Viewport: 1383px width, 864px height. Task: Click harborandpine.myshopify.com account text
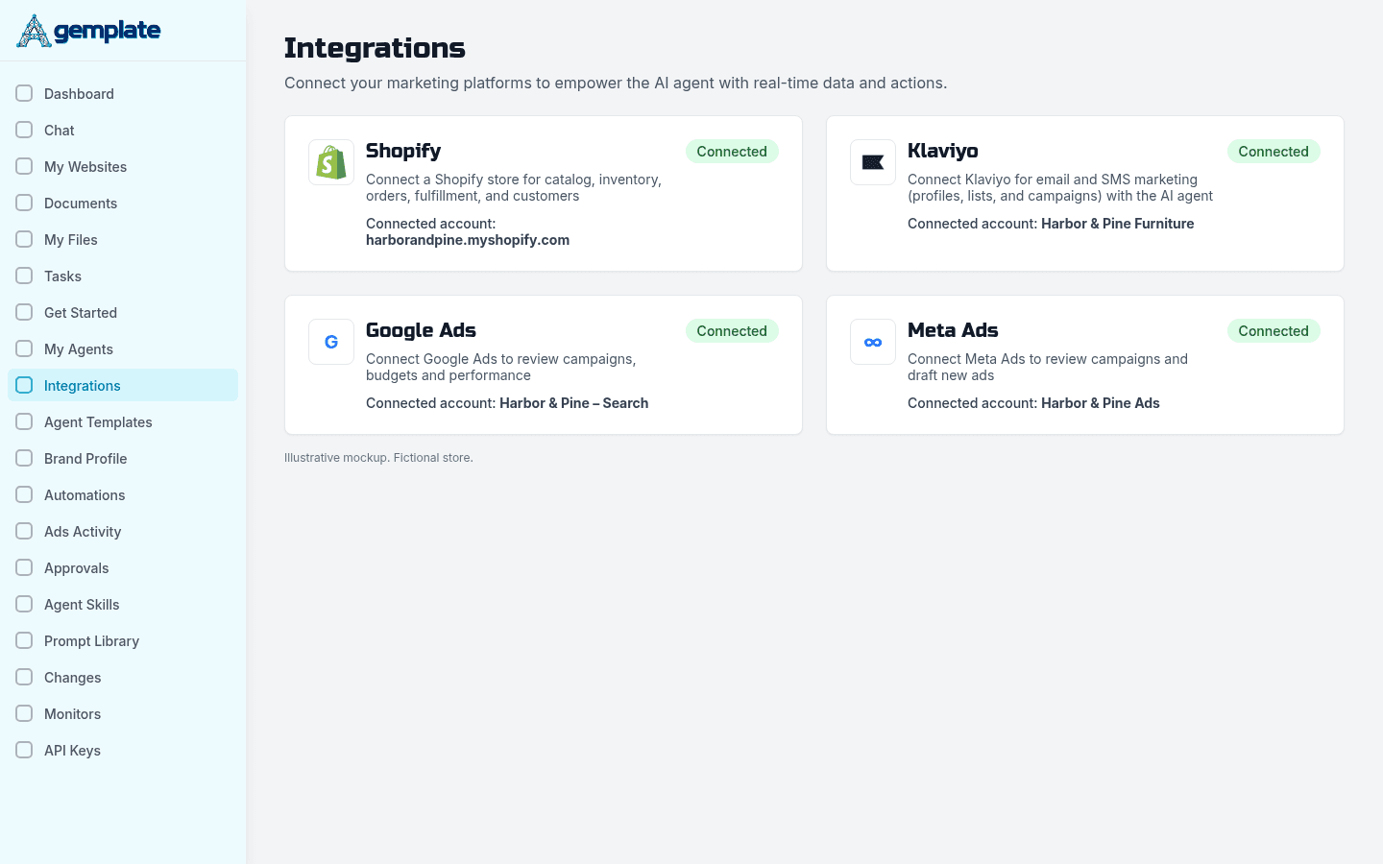pos(468,240)
